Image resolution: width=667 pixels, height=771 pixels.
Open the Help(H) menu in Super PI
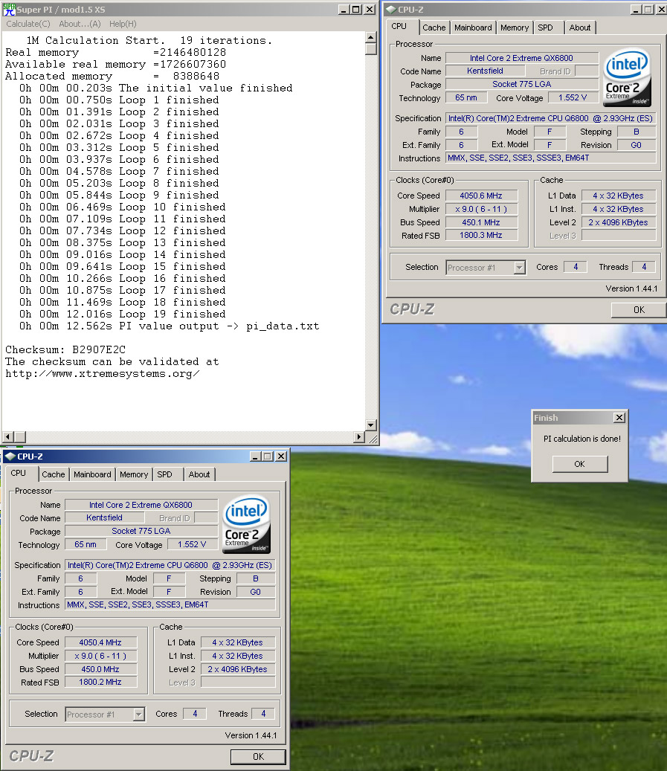click(123, 24)
